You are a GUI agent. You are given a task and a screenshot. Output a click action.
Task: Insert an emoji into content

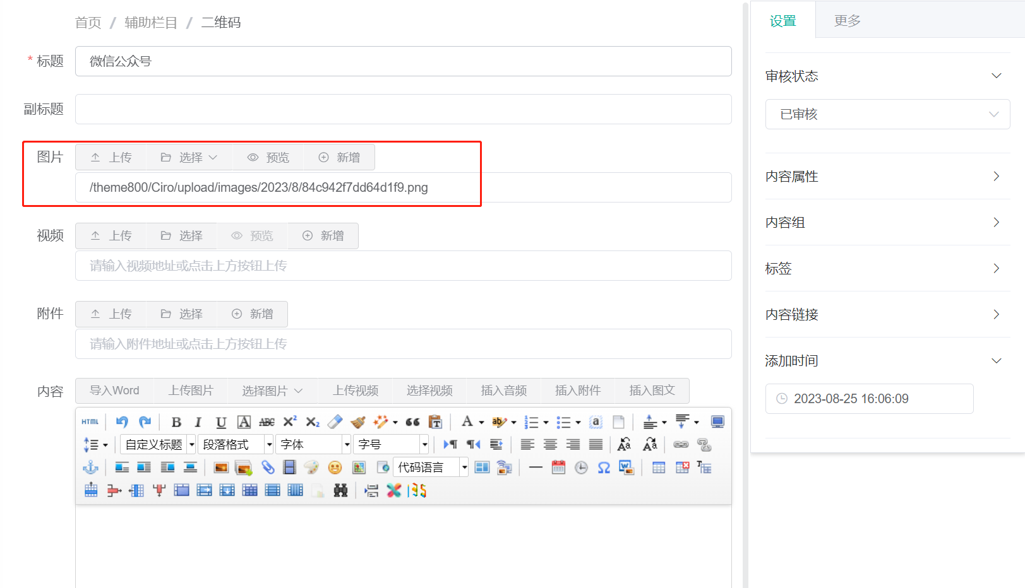[335, 467]
